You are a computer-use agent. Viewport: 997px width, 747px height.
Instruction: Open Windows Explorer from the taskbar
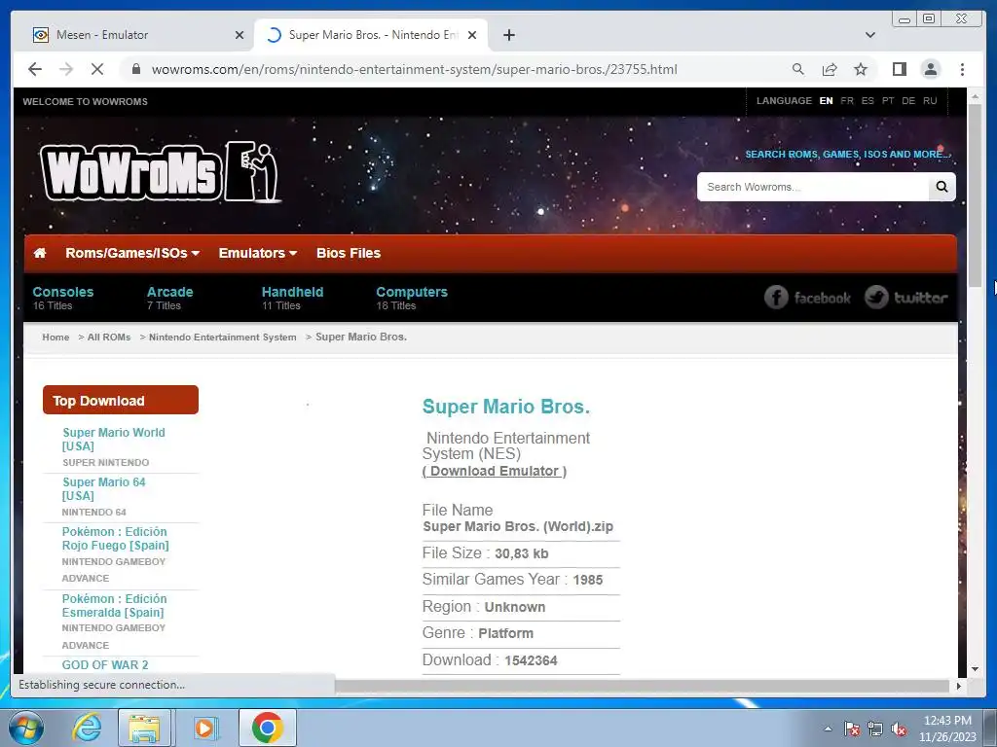point(144,728)
